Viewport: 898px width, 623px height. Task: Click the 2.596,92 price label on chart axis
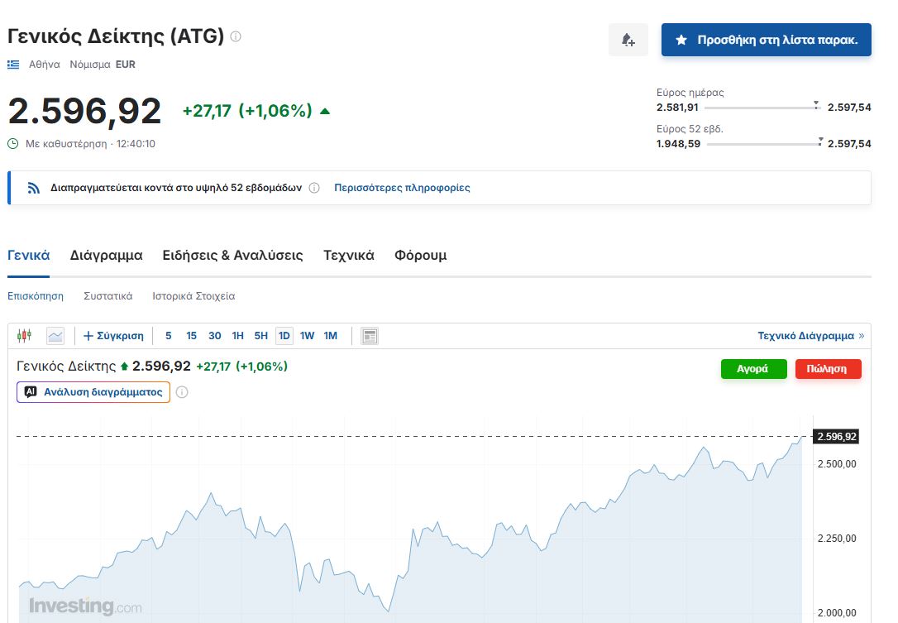836,437
